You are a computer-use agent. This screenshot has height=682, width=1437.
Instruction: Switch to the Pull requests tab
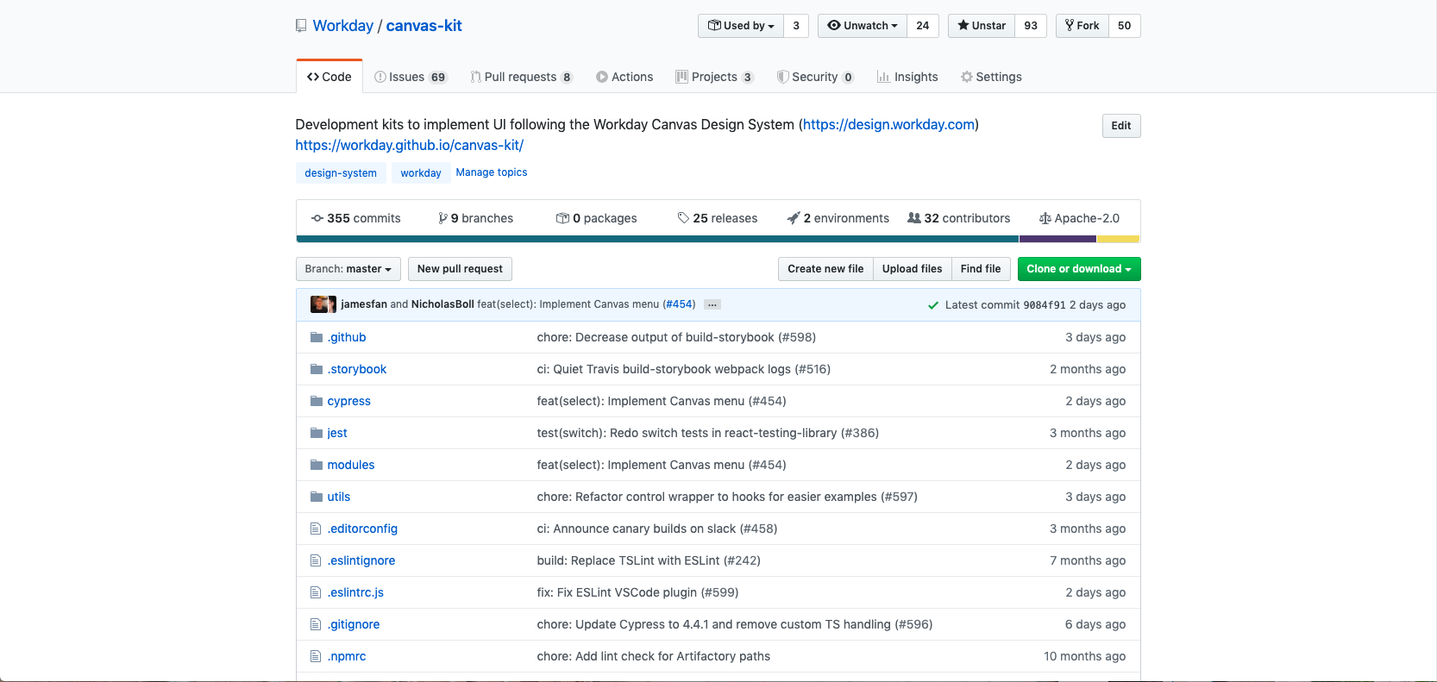pos(521,77)
